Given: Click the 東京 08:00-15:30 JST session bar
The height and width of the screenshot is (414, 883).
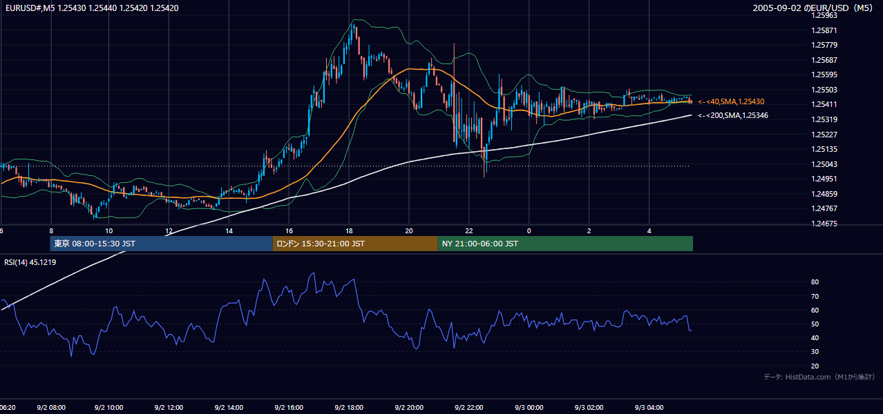Looking at the screenshot, I should 161,244.
